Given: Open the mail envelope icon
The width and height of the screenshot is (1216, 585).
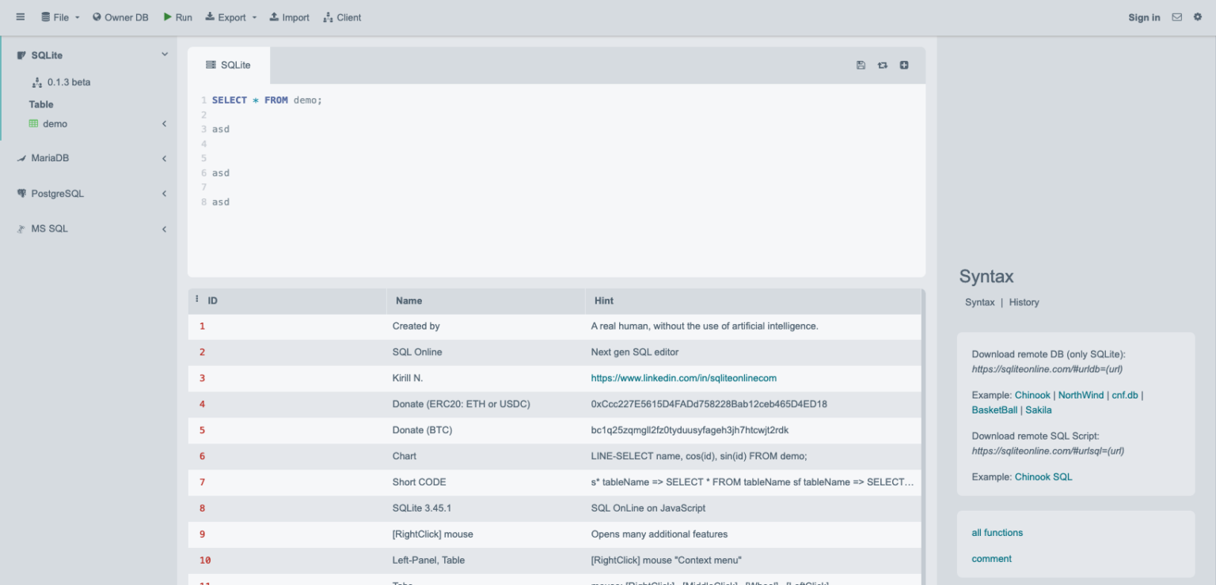Looking at the screenshot, I should pos(1177,17).
